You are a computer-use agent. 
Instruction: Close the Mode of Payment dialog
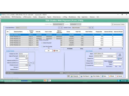[x=56, y=51]
